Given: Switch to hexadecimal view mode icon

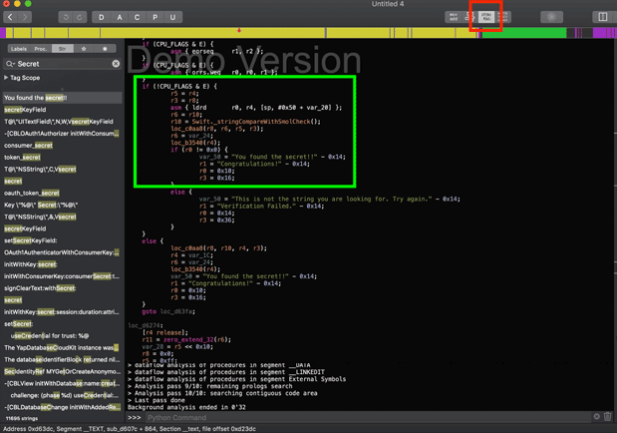Looking at the screenshot, I should [x=502, y=17].
